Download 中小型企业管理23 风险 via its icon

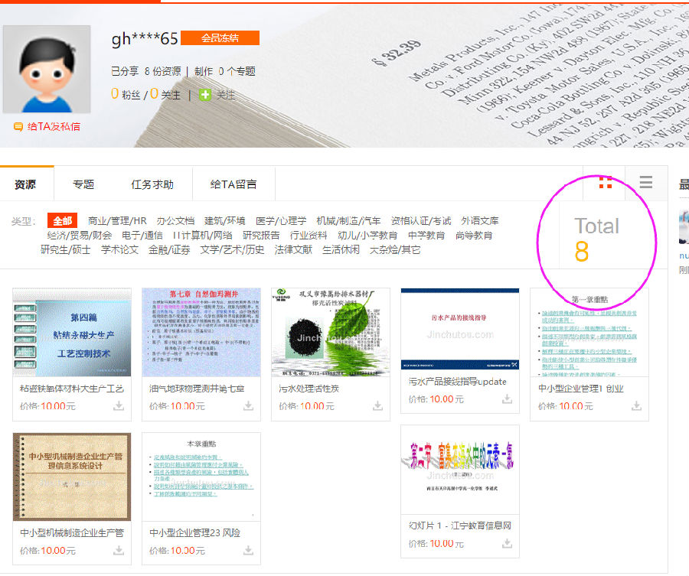248,550
